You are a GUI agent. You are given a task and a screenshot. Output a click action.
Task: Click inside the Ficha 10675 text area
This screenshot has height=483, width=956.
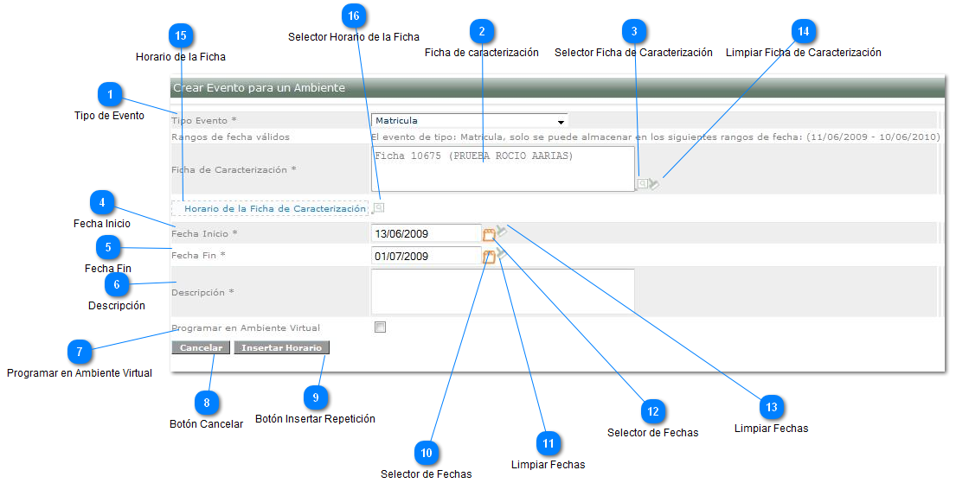(x=503, y=168)
